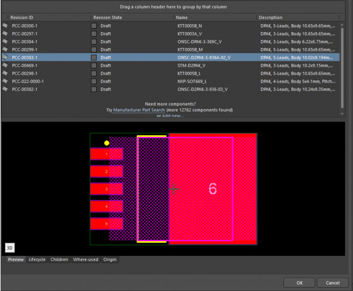
Task: Sort by the Description column header
Action: (271, 18)
